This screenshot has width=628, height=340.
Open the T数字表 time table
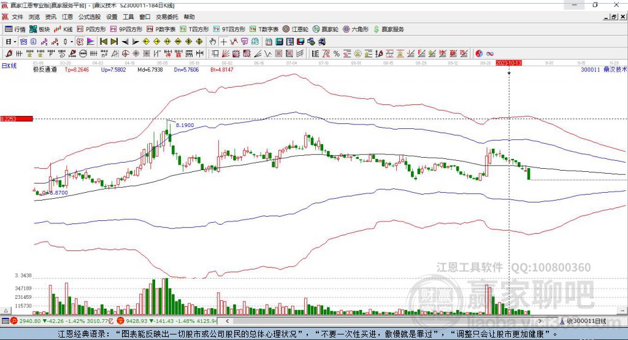pyautogui.click(x=264, y=29)
